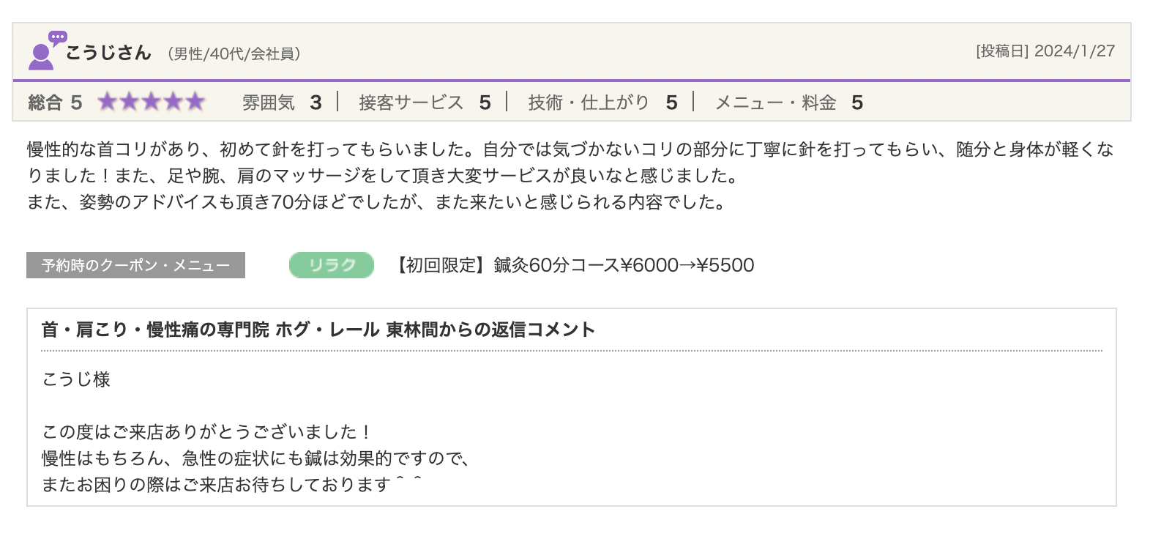Click the 投稿日 2024/1/27 date text
The image size is (1161, 539).
pyautogui.click(x=1045, y=51)
